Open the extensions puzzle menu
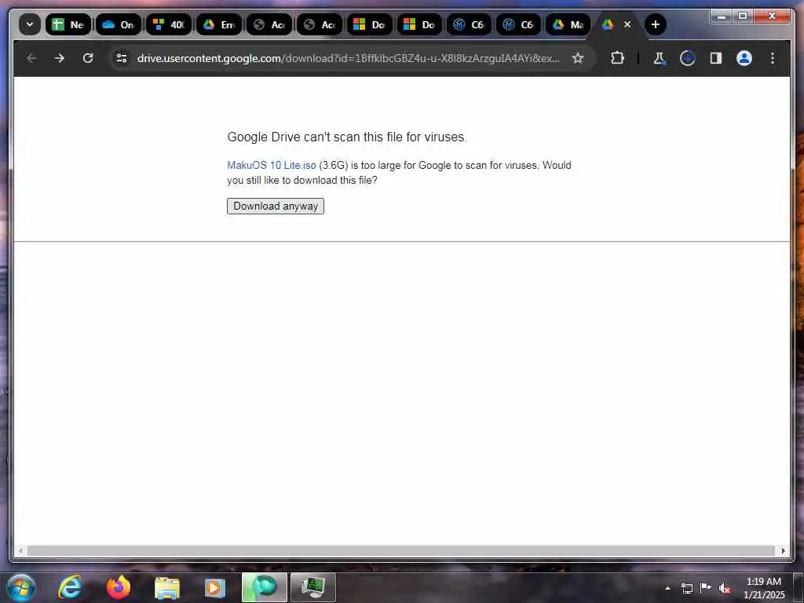Image resolution: width=804 pixels, height=603 pixels. pos(617,58)
